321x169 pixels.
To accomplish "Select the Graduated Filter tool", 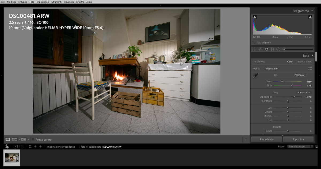I will (x=272, y=49).
